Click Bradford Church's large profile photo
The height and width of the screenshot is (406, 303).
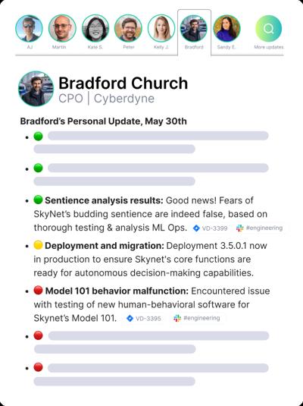pos(36,89)
